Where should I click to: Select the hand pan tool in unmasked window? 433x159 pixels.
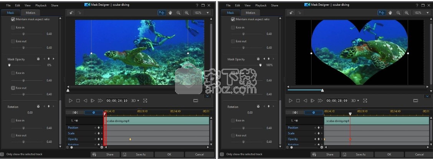coord(170,13)
